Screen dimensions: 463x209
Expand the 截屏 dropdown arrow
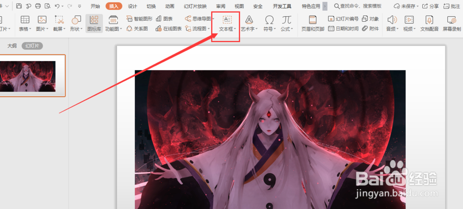(64, 29)
